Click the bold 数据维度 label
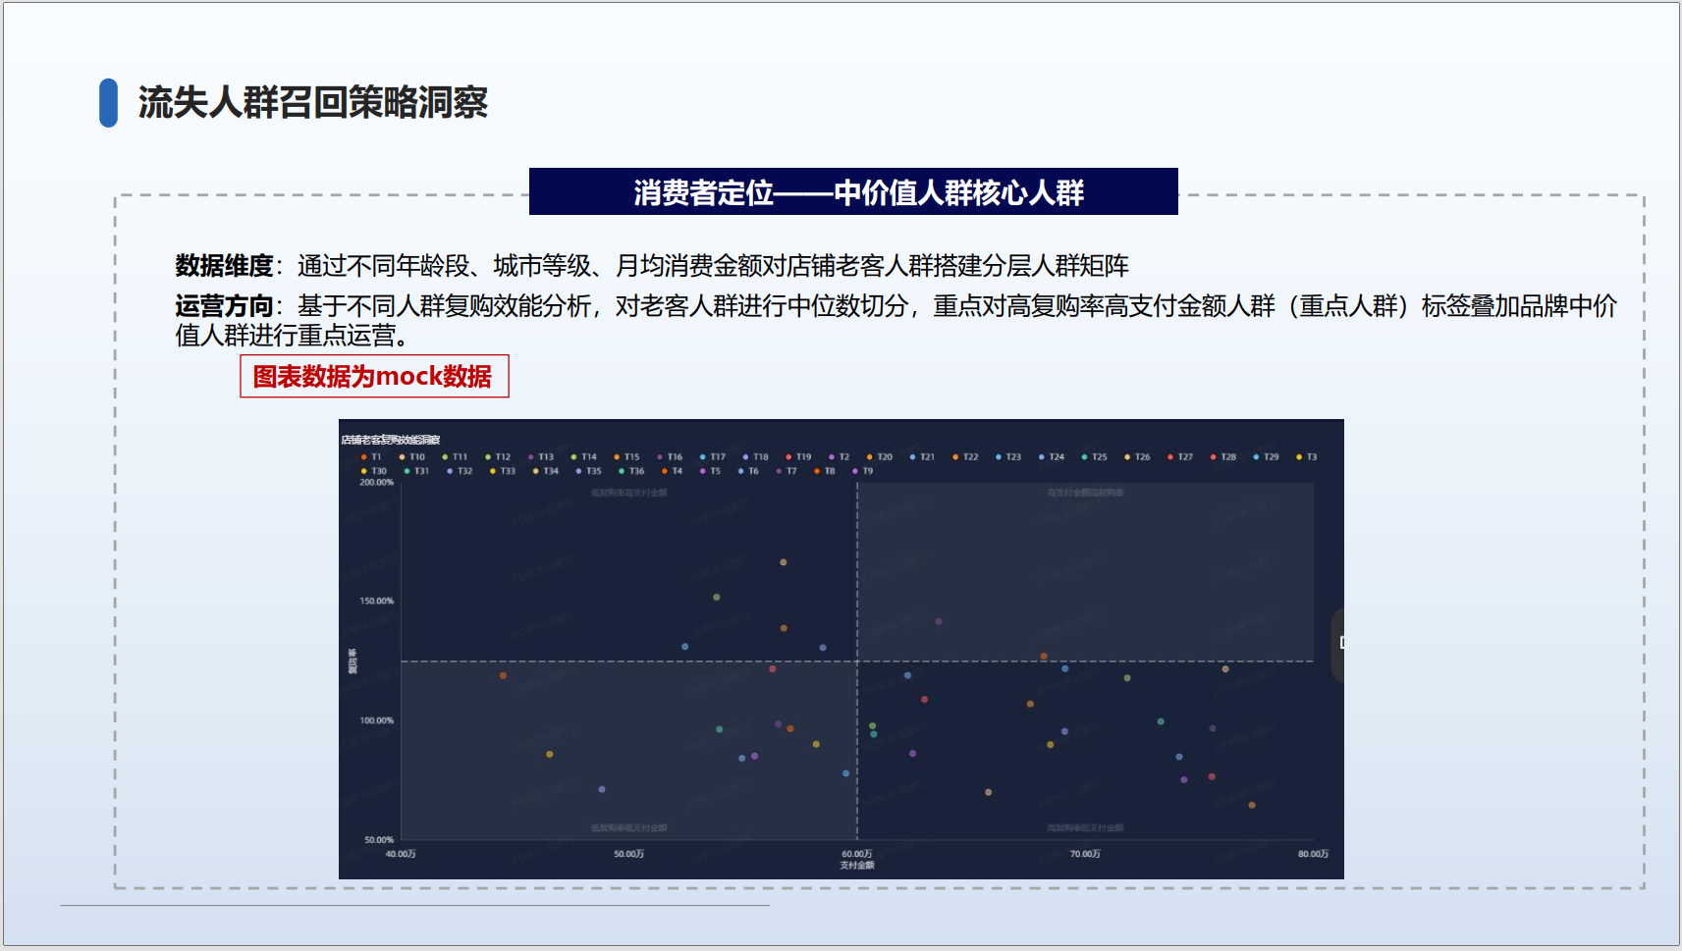 [x=224, y=266]
